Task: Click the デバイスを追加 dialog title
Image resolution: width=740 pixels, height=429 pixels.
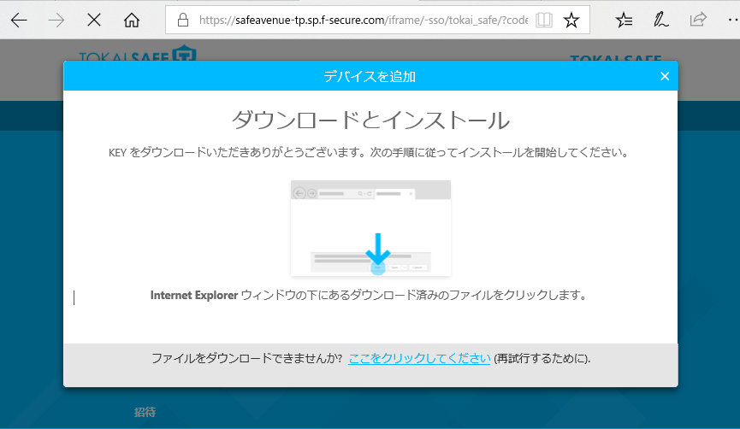Action: click(x=370, y=76)
